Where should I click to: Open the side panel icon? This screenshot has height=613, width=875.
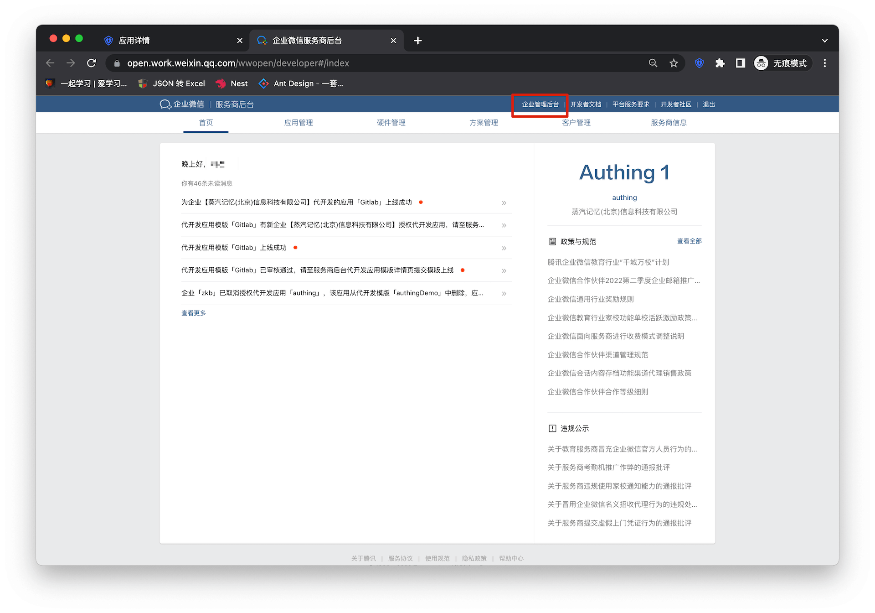[740, 63]
